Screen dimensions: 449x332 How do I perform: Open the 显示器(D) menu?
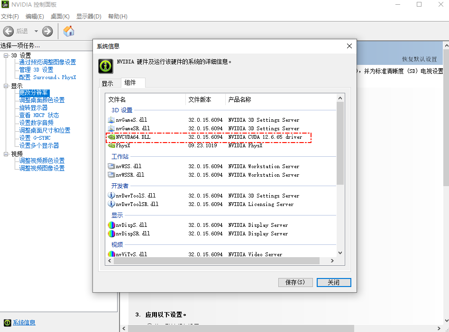89,16
